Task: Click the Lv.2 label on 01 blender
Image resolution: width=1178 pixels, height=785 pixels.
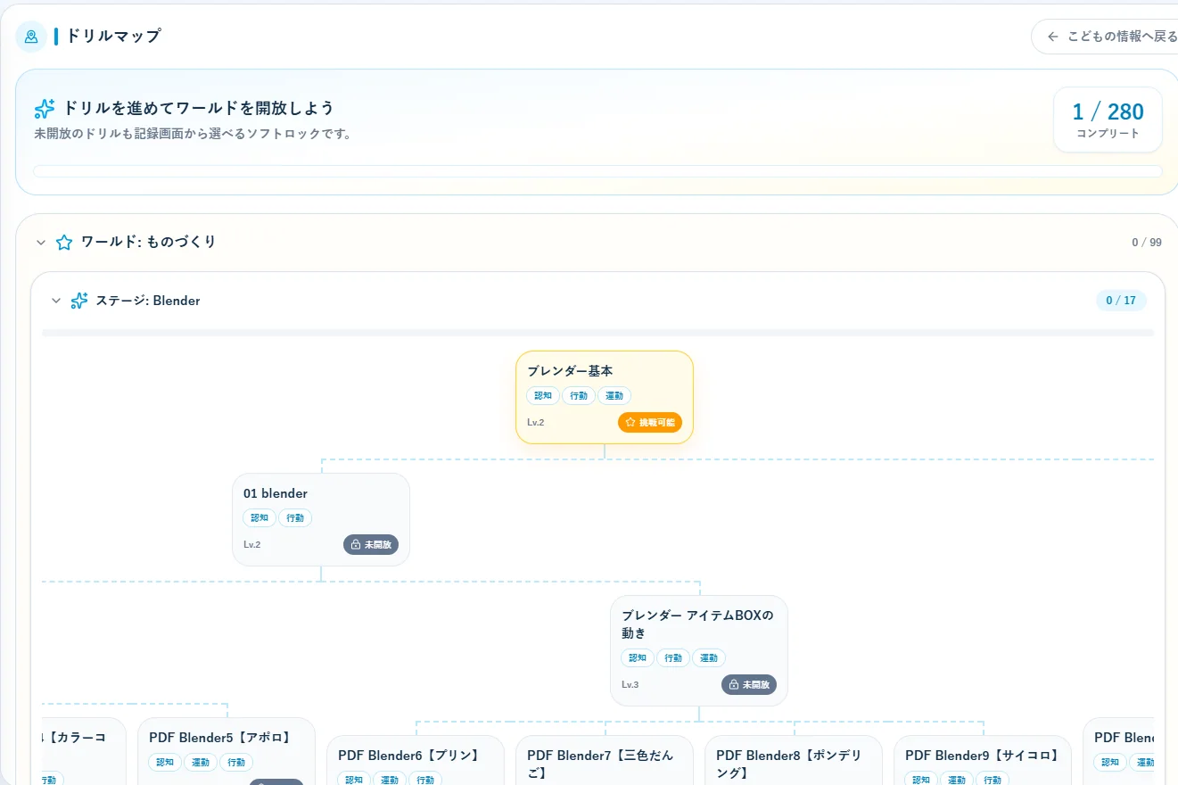Action: pyautogui.click(x=252, y=545)
